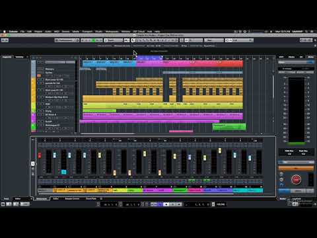Open macOS Spotlight search icon

[306, 32]
